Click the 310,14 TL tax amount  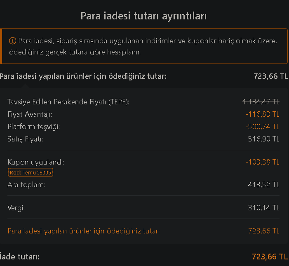[263, 208]
